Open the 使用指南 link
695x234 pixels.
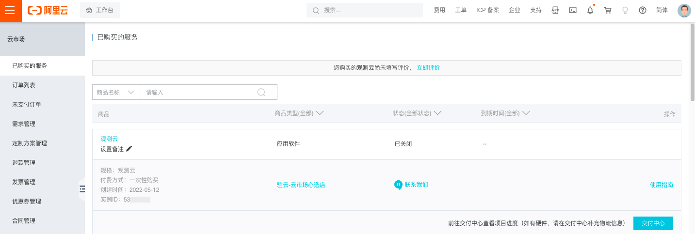coord(662,185)
